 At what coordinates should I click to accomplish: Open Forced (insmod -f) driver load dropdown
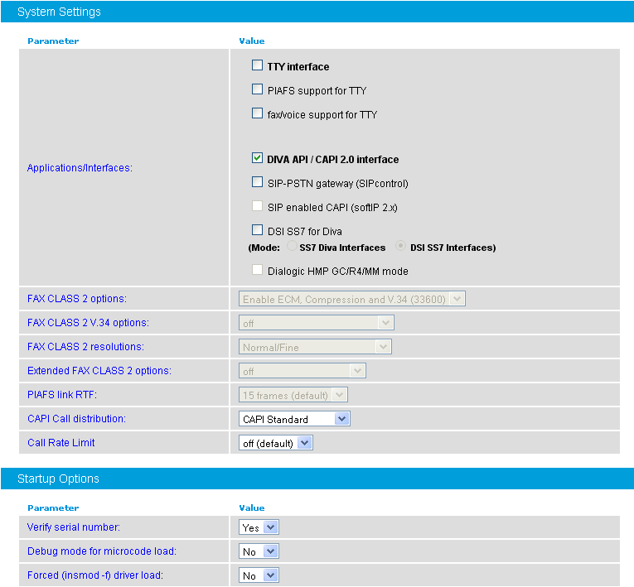(259, 575)
